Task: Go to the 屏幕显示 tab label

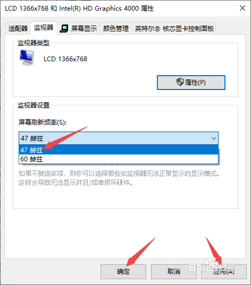Action: pyautogui.click(x=84, y=29)
